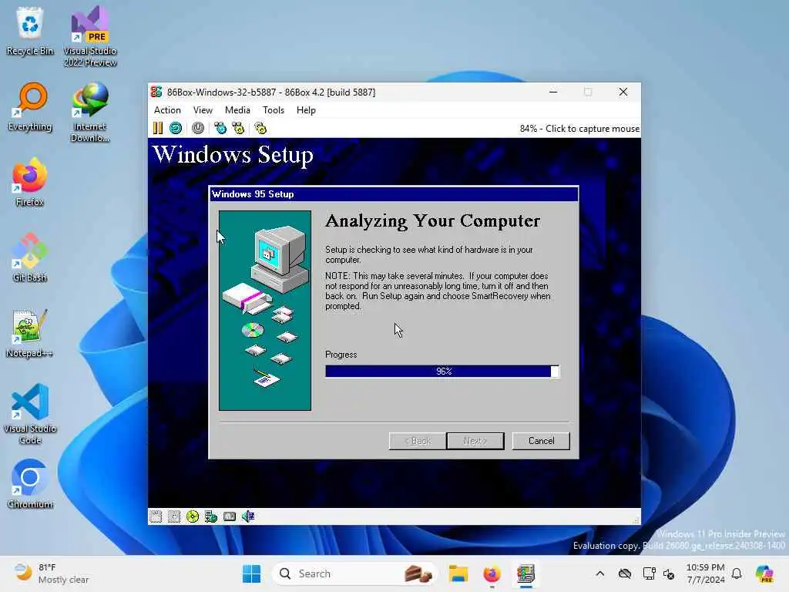Click the disabled Next button
The height and width of the screenshot is (592, 789).
click(475, 441)
